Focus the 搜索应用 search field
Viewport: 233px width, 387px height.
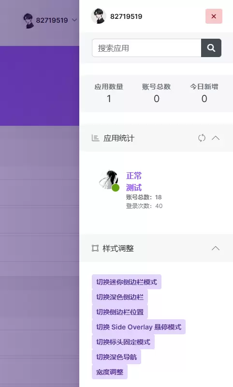click(x=146, y=48)
